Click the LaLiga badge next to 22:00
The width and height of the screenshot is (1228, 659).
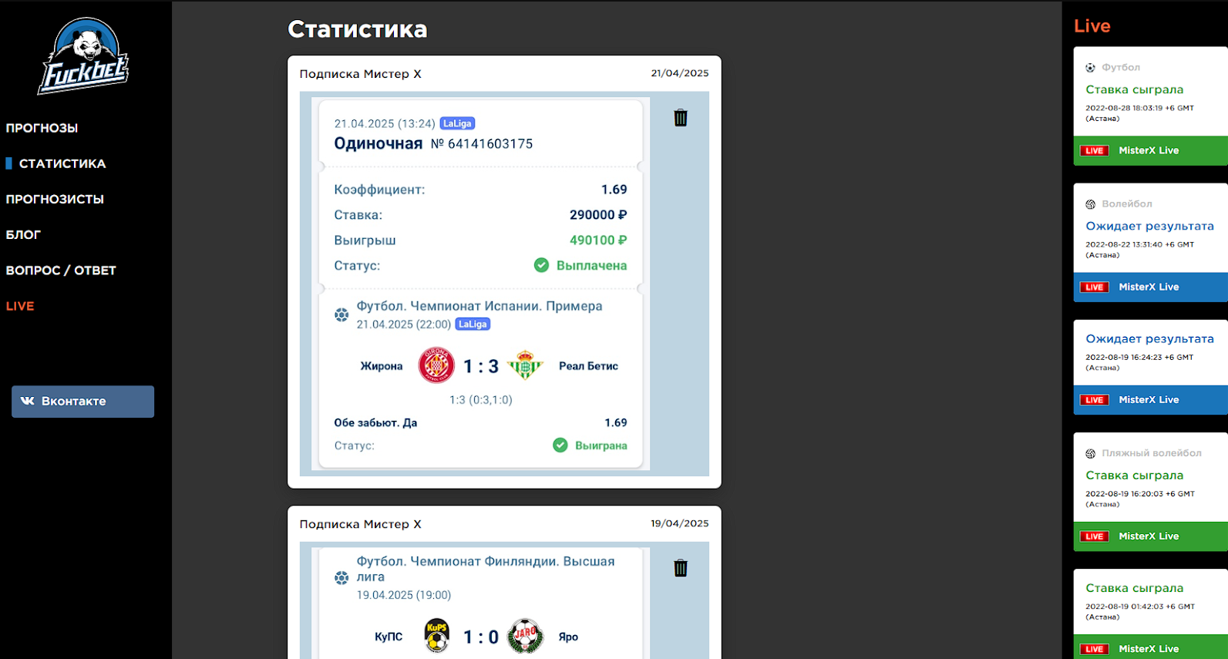tap(473, 324)
